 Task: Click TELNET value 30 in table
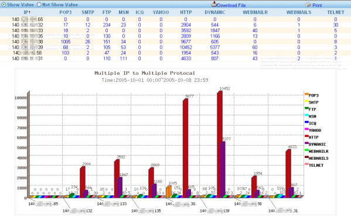336,25
